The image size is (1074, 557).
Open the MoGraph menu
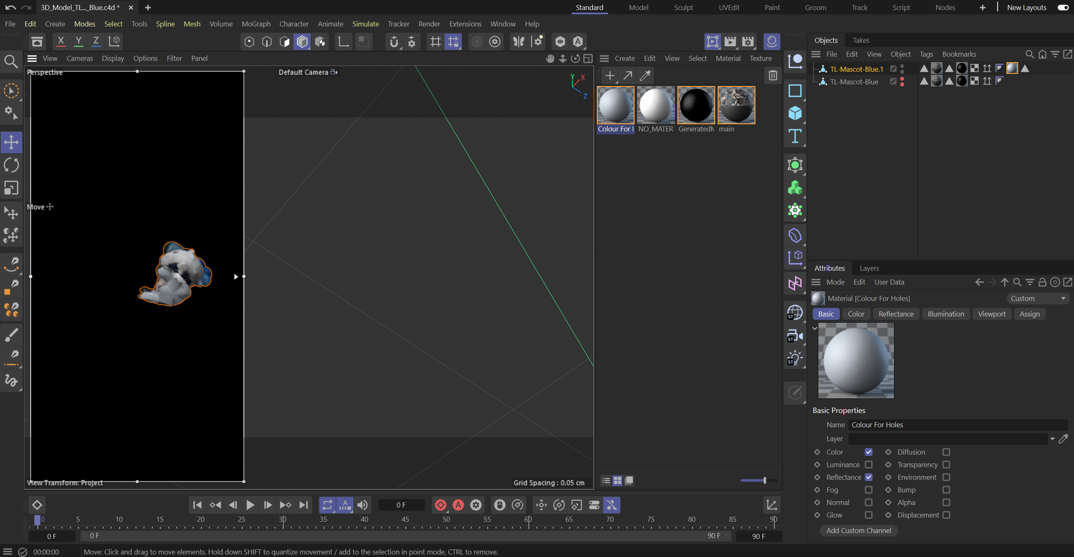click(x=256, y=24)
